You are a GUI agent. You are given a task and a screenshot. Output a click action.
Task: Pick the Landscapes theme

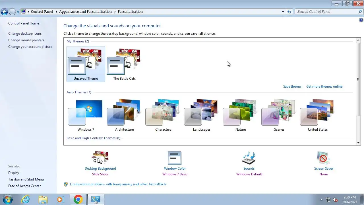pos(202,115)
